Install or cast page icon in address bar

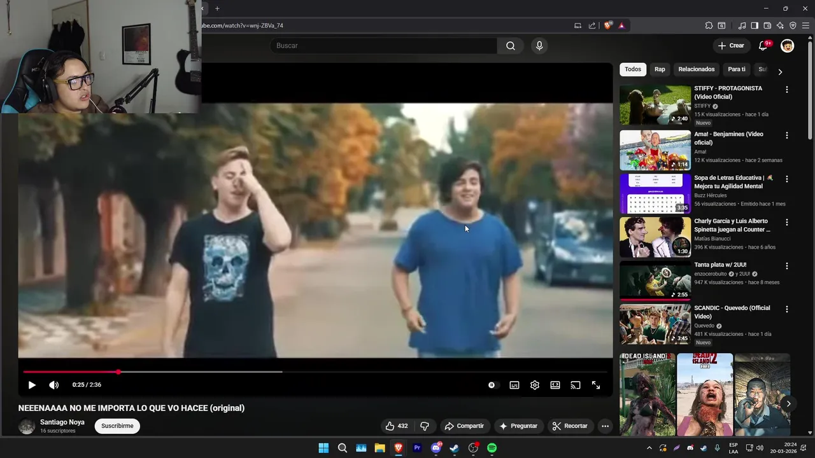578,25
